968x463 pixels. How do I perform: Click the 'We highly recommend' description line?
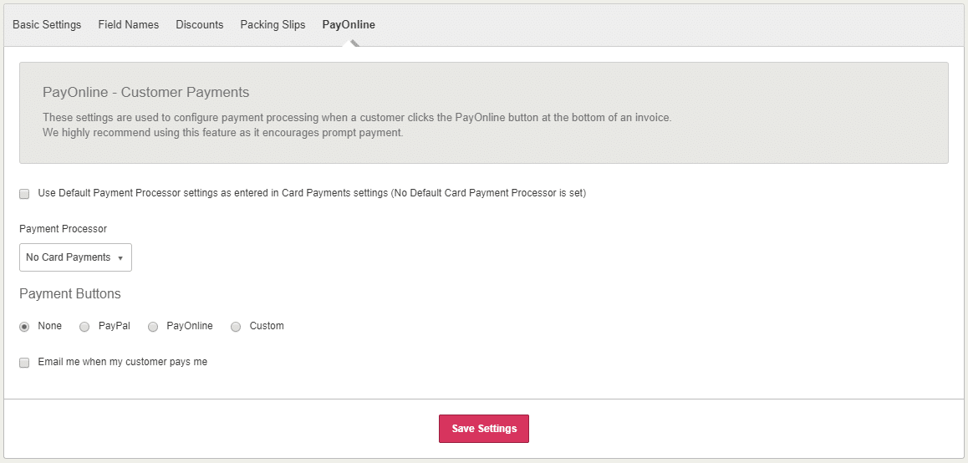(222, 133)
